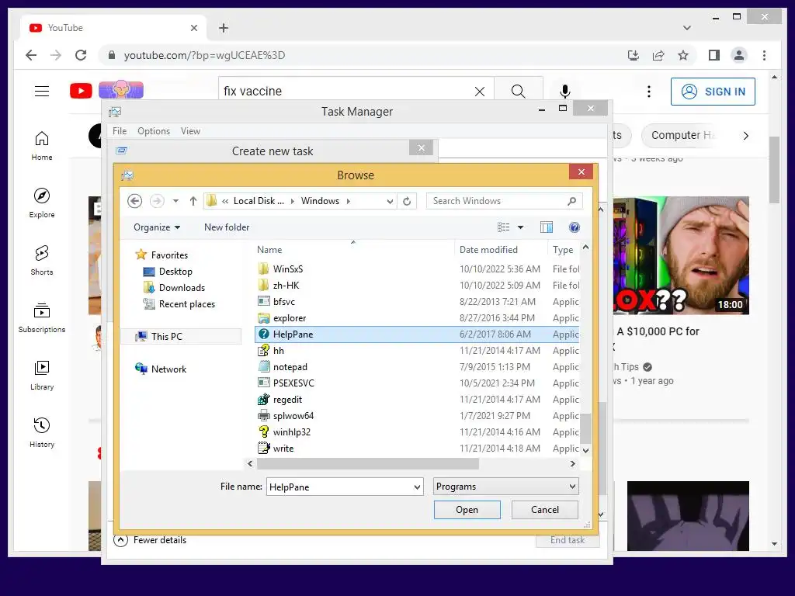This screenshot has width=795, height=596.
Task: Open the $10,000 PC video thumbnail
Action: (x=681, y=256)
